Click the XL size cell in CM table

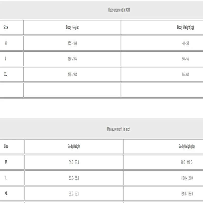(12, 75)
